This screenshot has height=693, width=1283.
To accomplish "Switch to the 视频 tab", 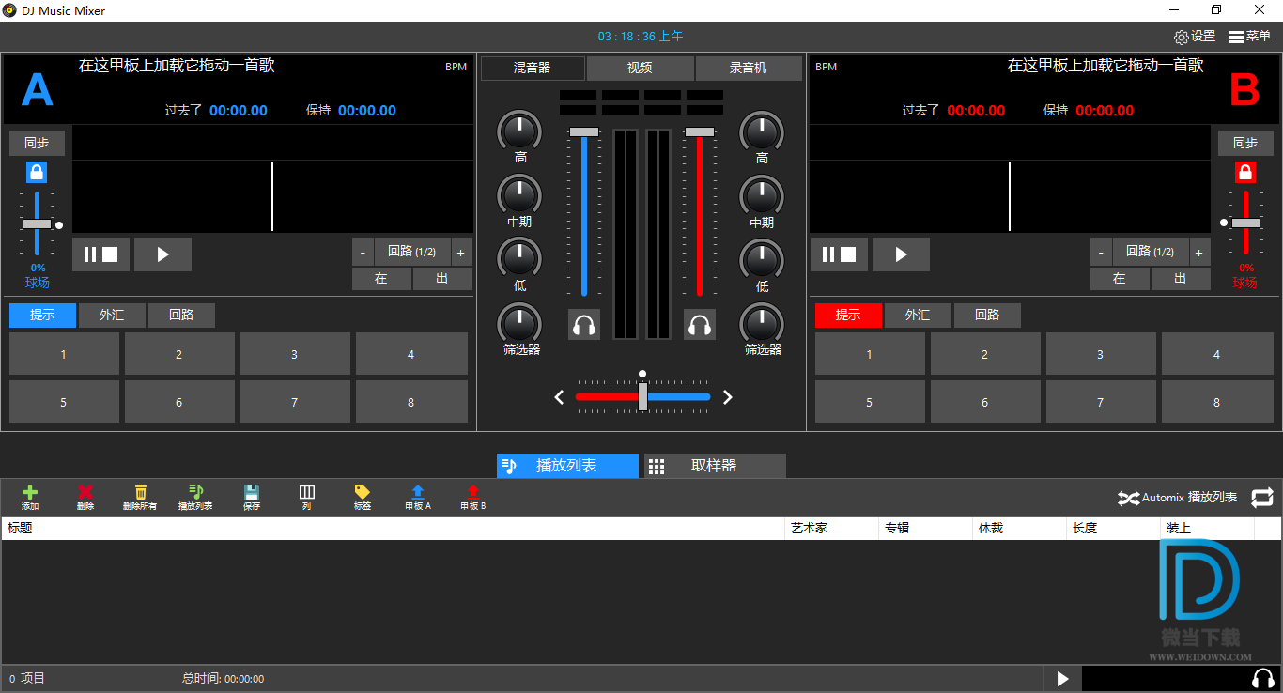I will [x=640, y=68].
